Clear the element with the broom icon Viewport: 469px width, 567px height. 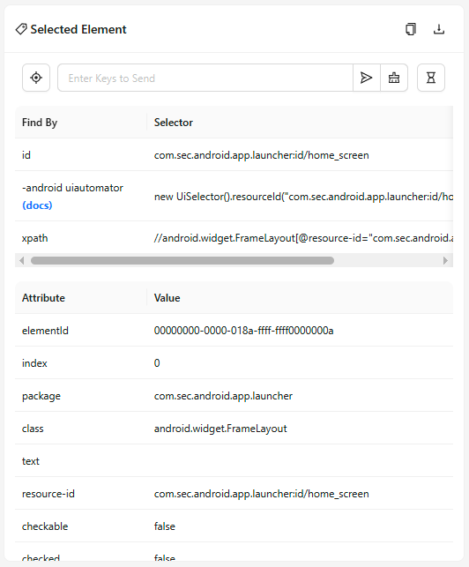(x=394, y=78)
